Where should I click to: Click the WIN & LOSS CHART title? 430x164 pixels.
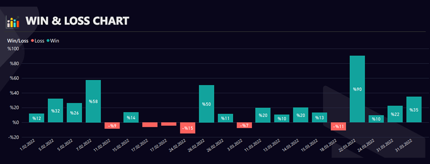pos(77,21)
